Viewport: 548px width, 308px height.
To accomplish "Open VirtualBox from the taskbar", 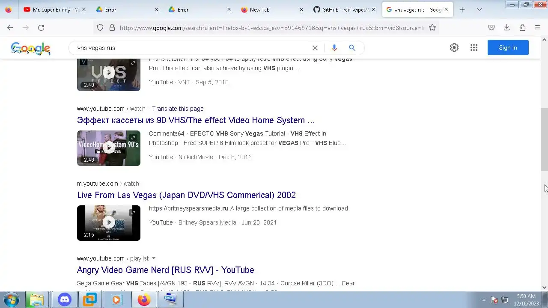I will coord(90,300).
